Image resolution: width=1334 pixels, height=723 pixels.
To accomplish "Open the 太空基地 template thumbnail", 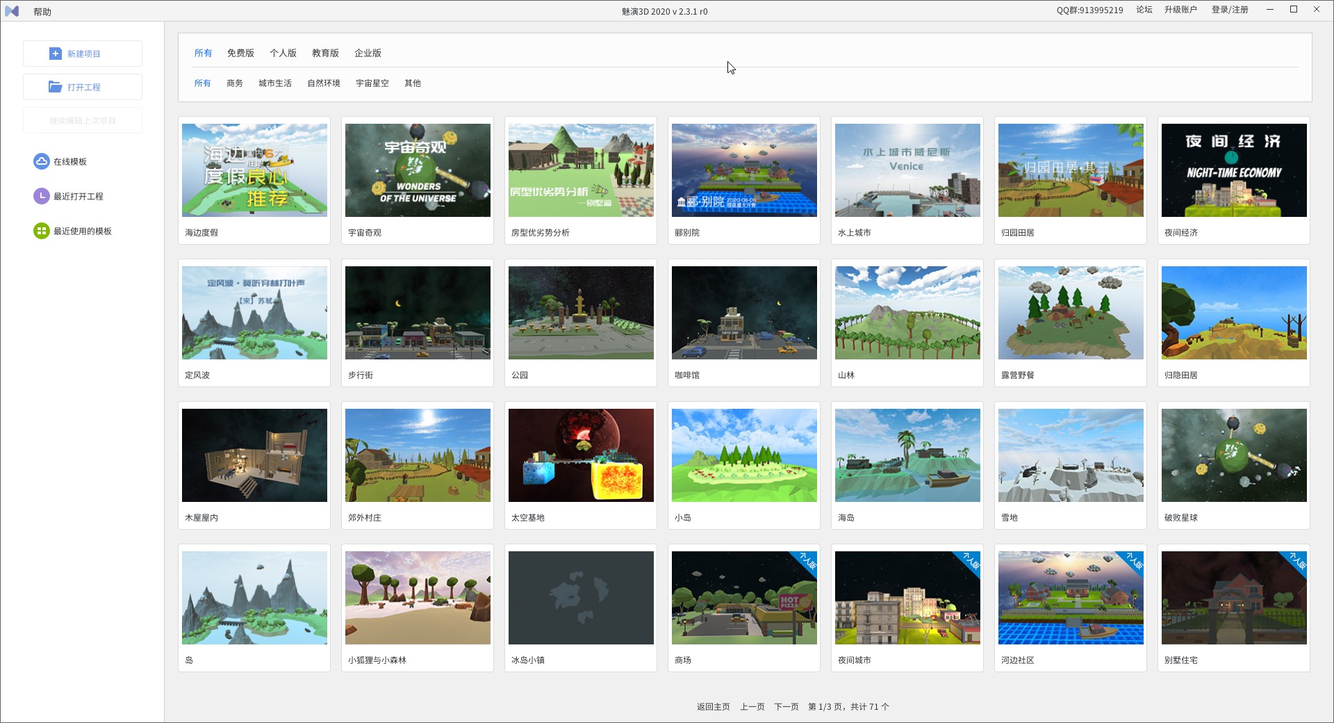I will (x=581, y=455).
